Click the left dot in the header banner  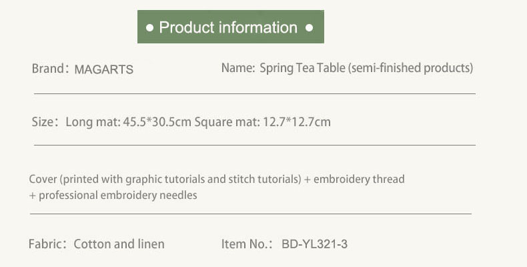click(x=150, y=28)
